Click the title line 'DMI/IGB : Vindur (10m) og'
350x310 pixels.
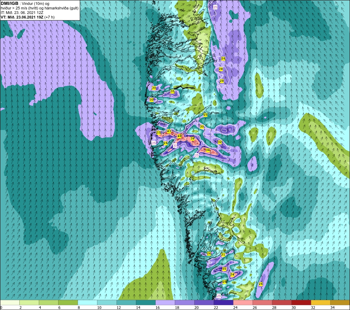(25, 3)
